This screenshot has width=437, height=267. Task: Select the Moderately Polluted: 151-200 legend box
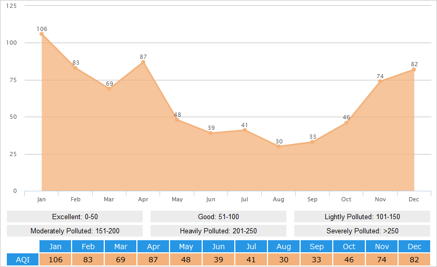(x=75, y=231)
